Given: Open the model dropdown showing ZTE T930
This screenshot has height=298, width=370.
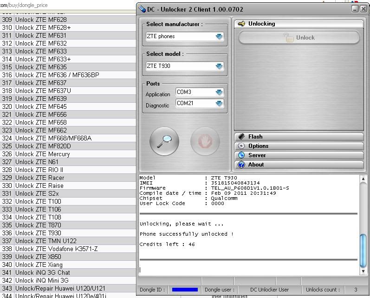Looking at the screenshot, I should tap(185, 66).
